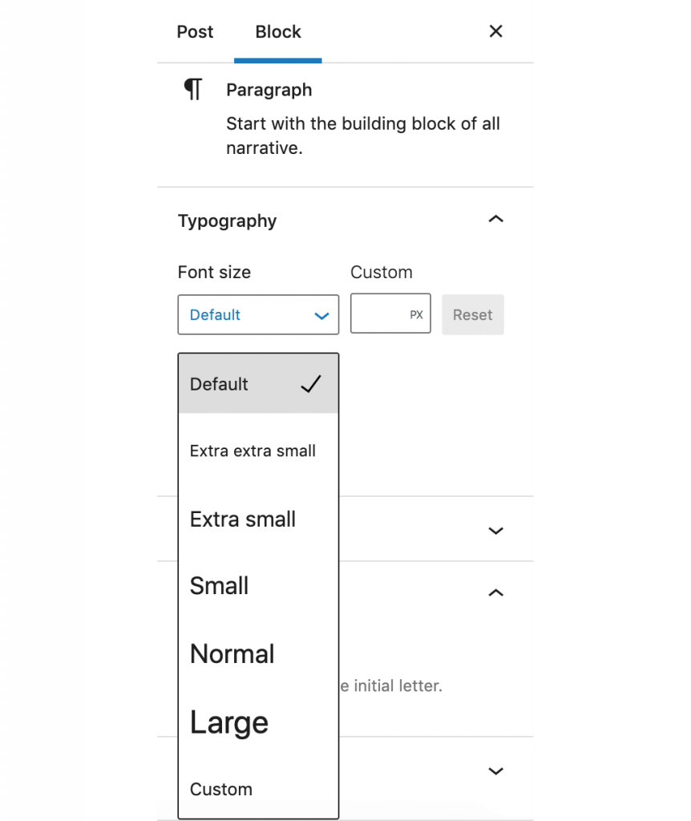Viewport: 691px width, 821px height.
Task: Collapse the Typography section
Action: click(495, 219)
